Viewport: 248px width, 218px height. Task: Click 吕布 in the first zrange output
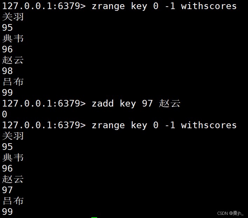[13, 82]
